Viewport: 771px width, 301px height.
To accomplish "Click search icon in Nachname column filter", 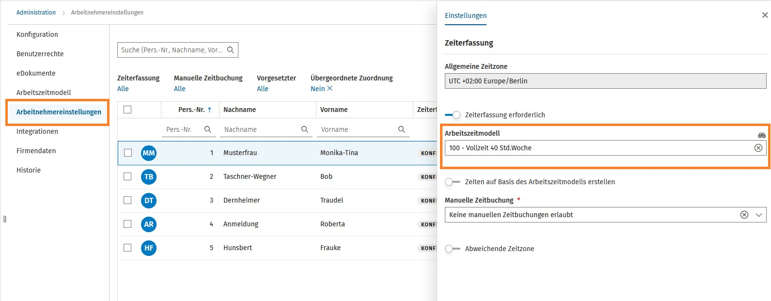I will [304, 129].
